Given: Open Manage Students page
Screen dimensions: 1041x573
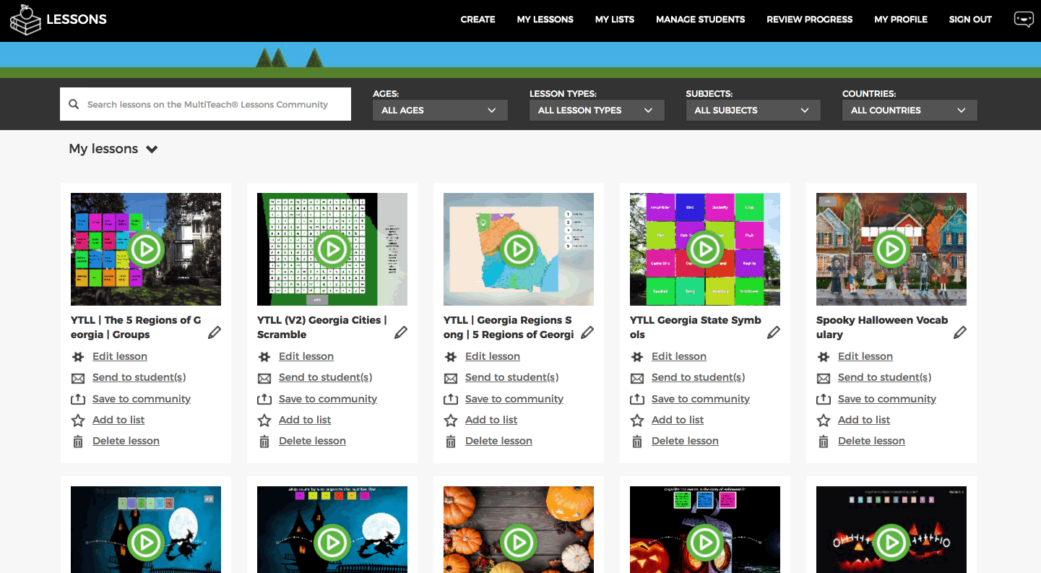Looking at the screenshot, I should click(x=701, y=20).
